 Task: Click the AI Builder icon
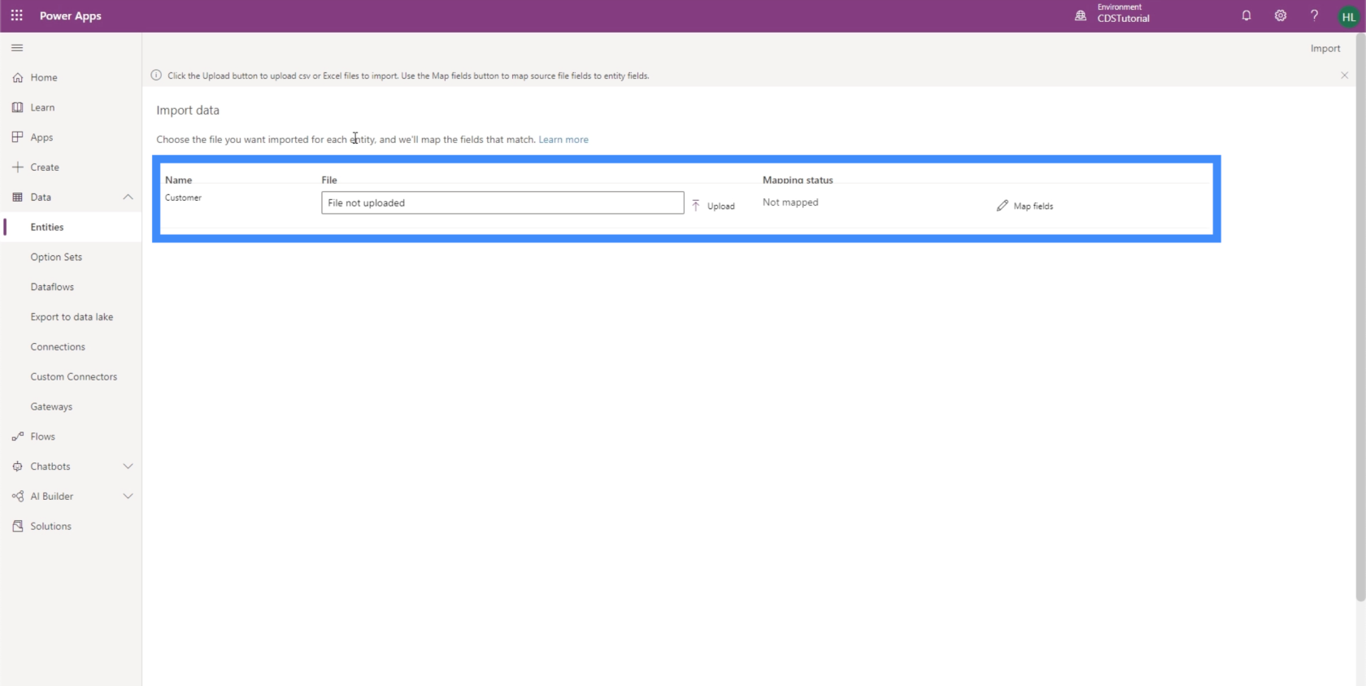[17, 497]
